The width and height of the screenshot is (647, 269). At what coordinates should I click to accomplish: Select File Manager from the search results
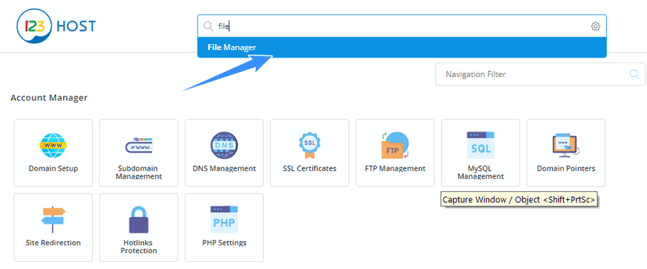click(401, 47)
